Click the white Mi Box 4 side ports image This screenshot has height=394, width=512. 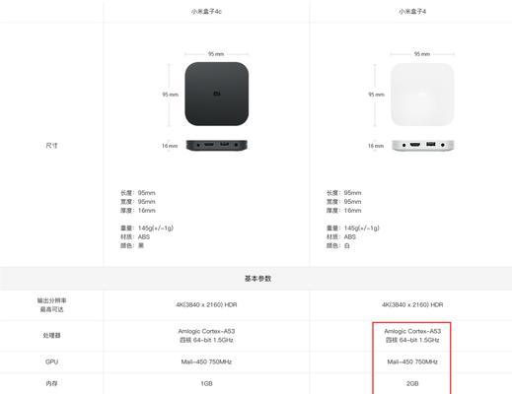(423, 145)
